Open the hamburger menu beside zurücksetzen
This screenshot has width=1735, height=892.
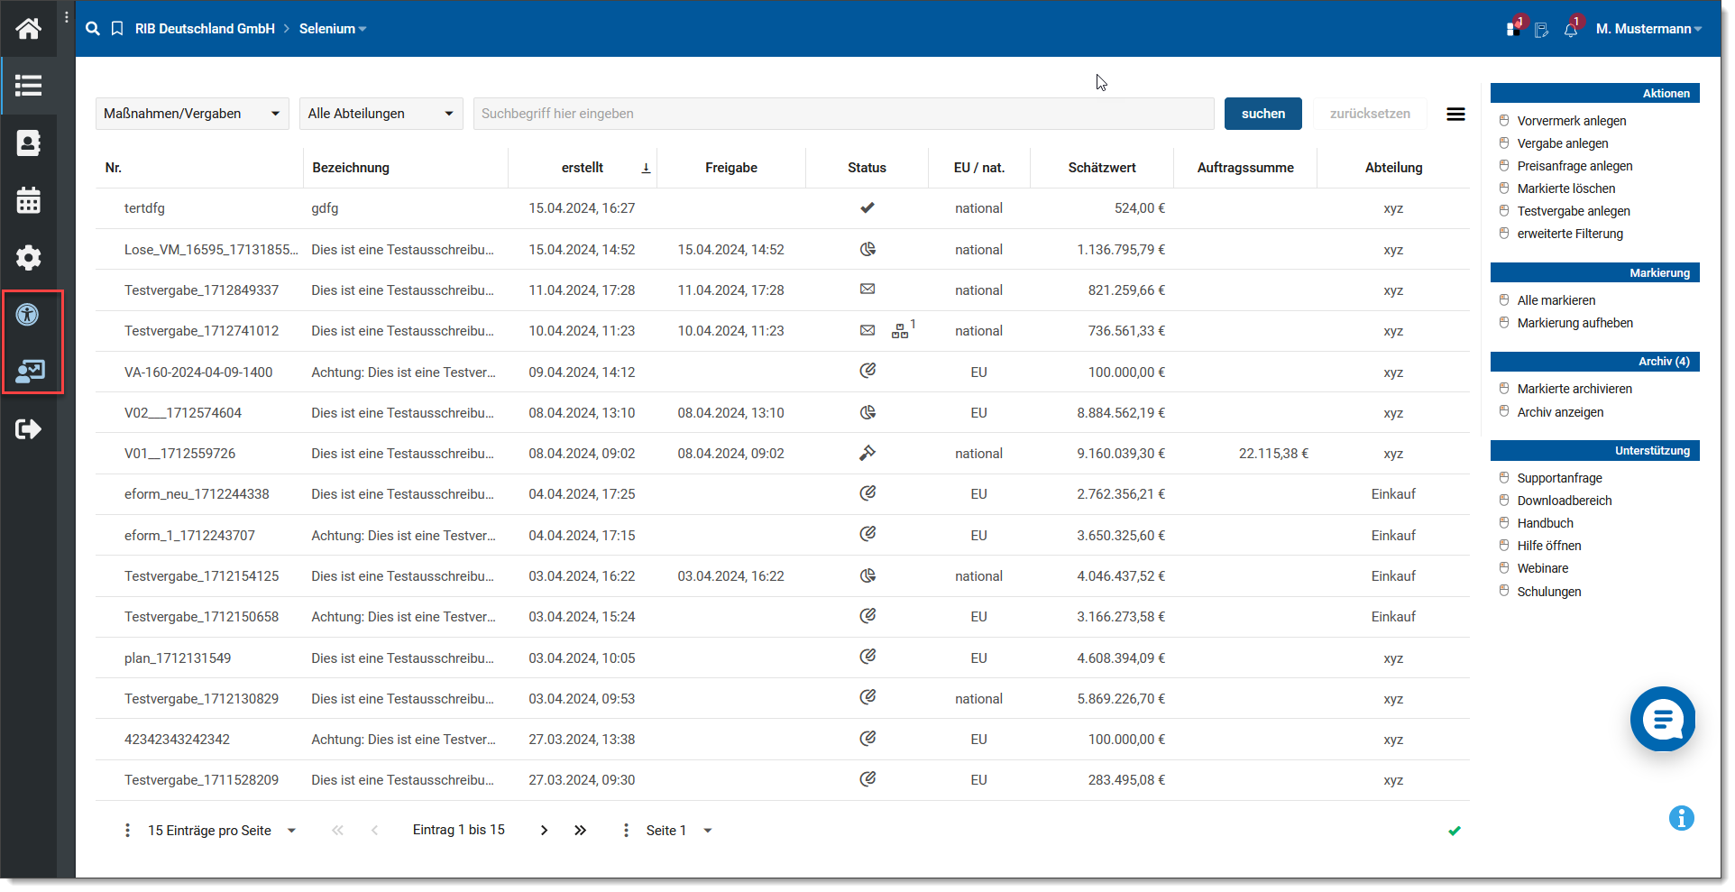pyautogui.click(x=1455, y=114)
